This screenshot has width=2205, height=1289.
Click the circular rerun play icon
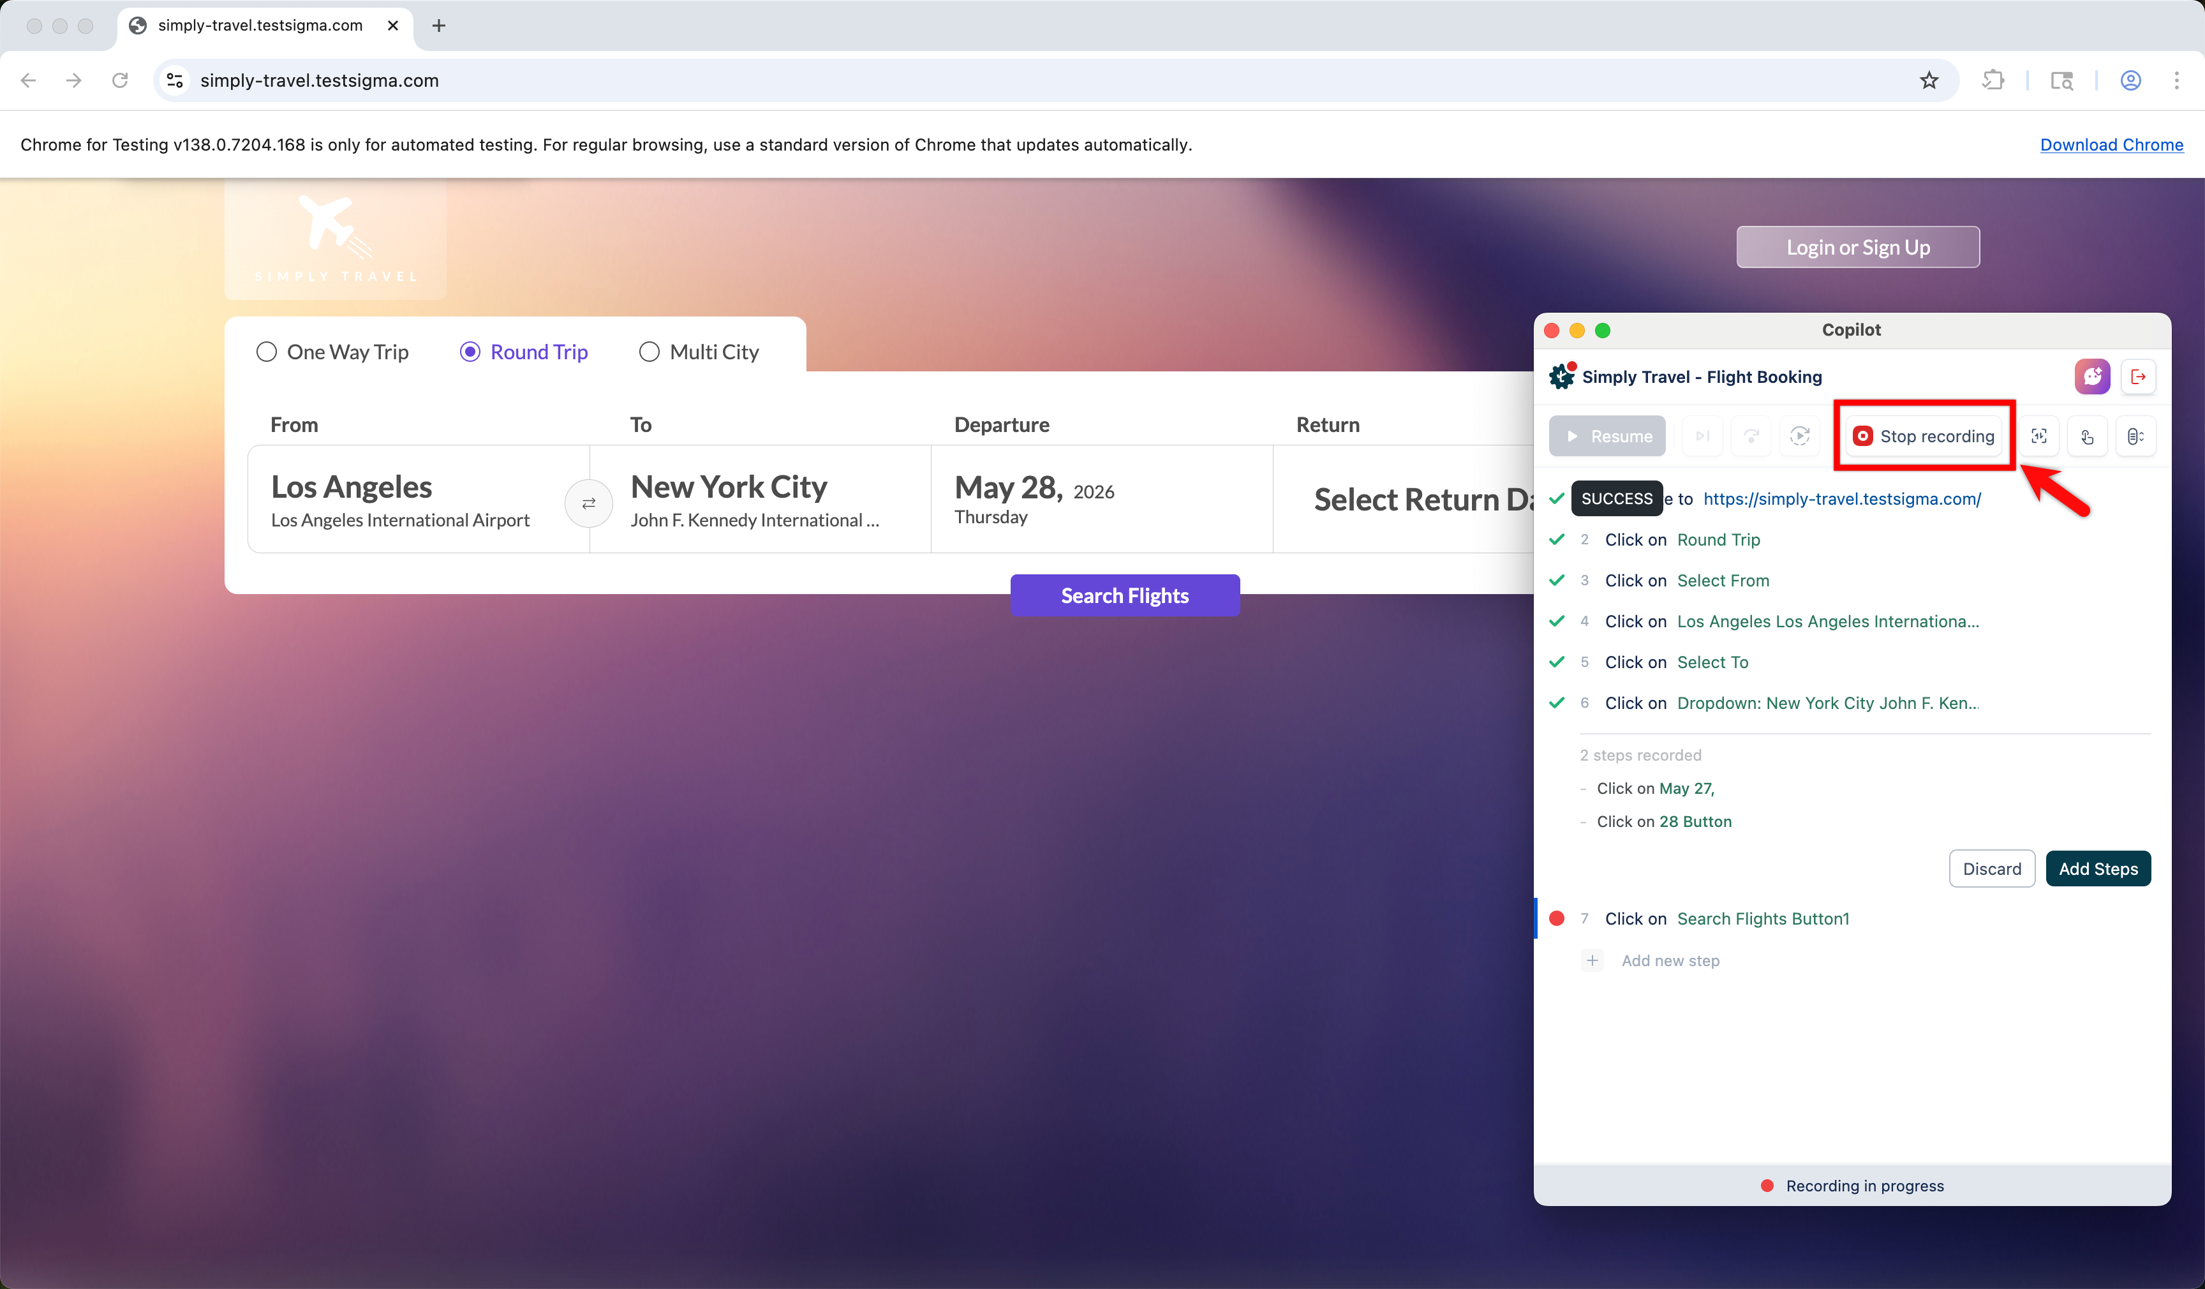1800,436
